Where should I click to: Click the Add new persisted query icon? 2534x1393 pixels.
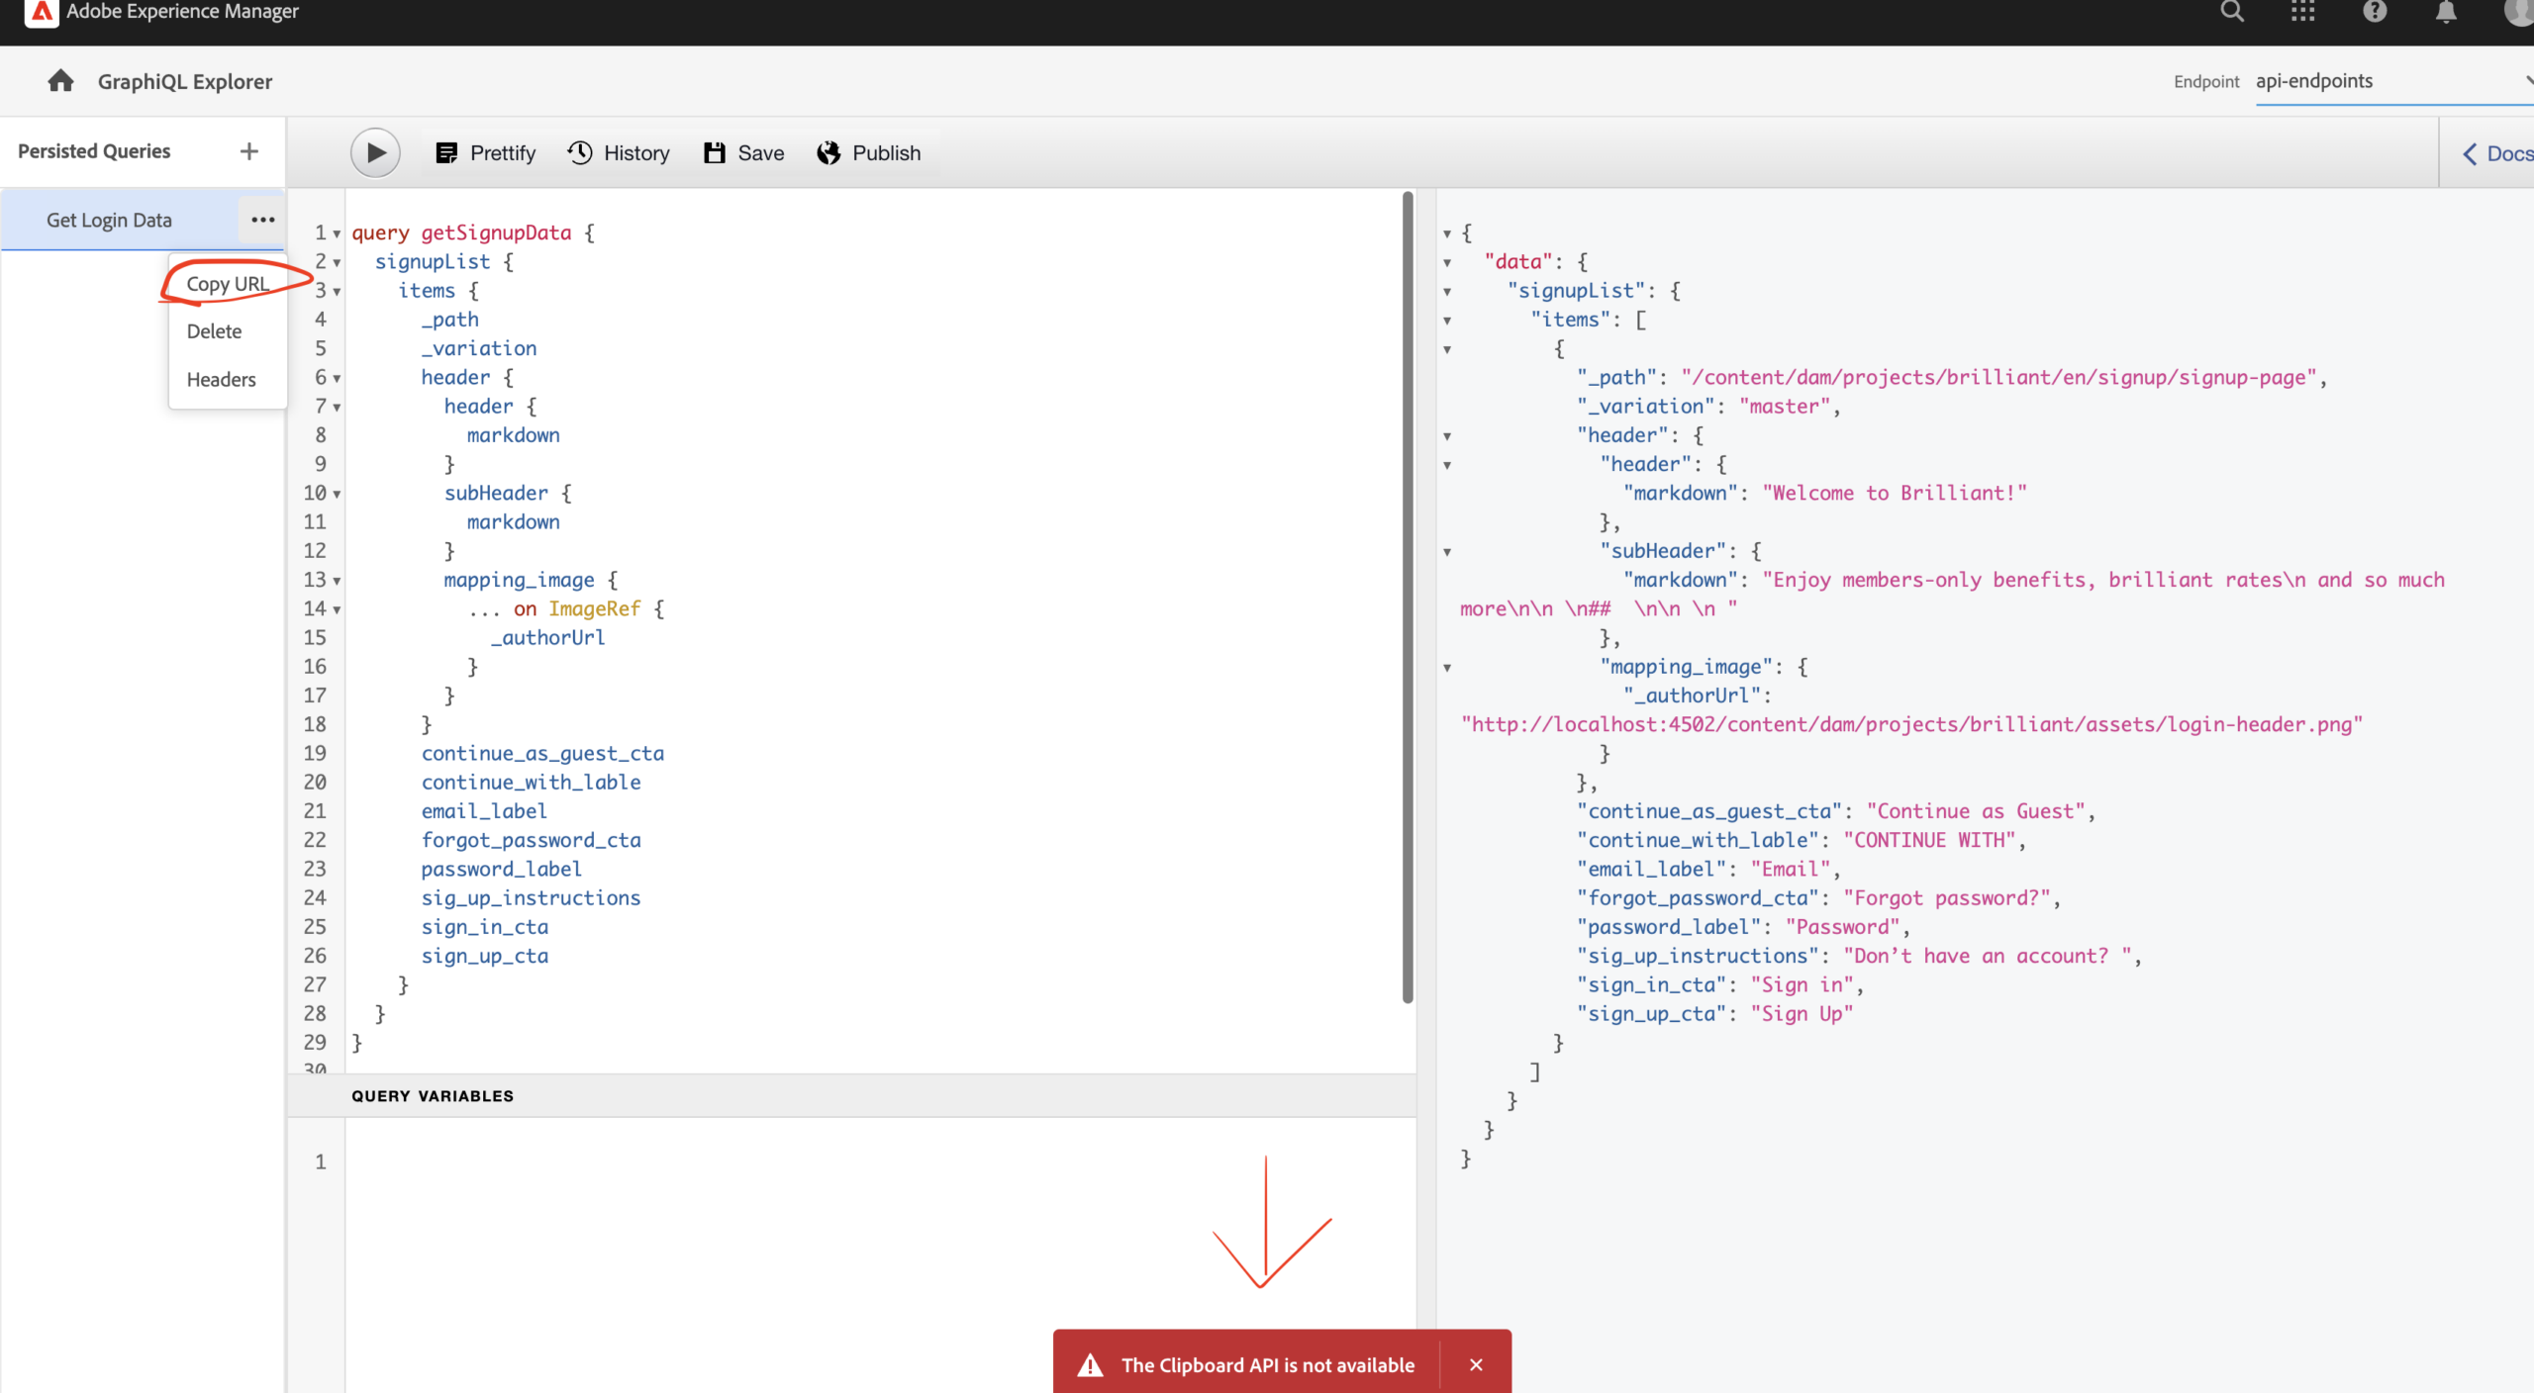(x=245, y=151)
